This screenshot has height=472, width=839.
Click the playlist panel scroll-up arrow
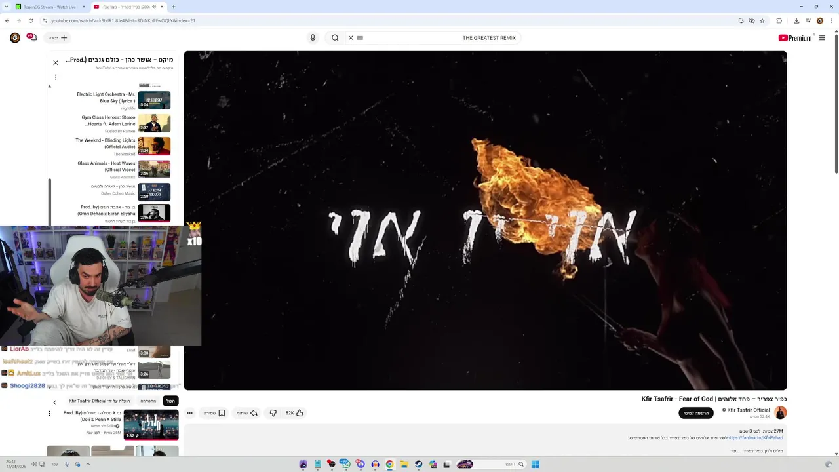tap(50, 86)
